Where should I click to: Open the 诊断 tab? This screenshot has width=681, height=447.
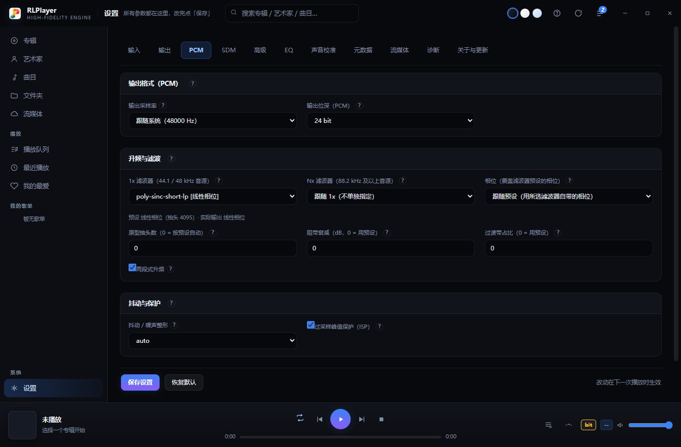tap(433, 50)
